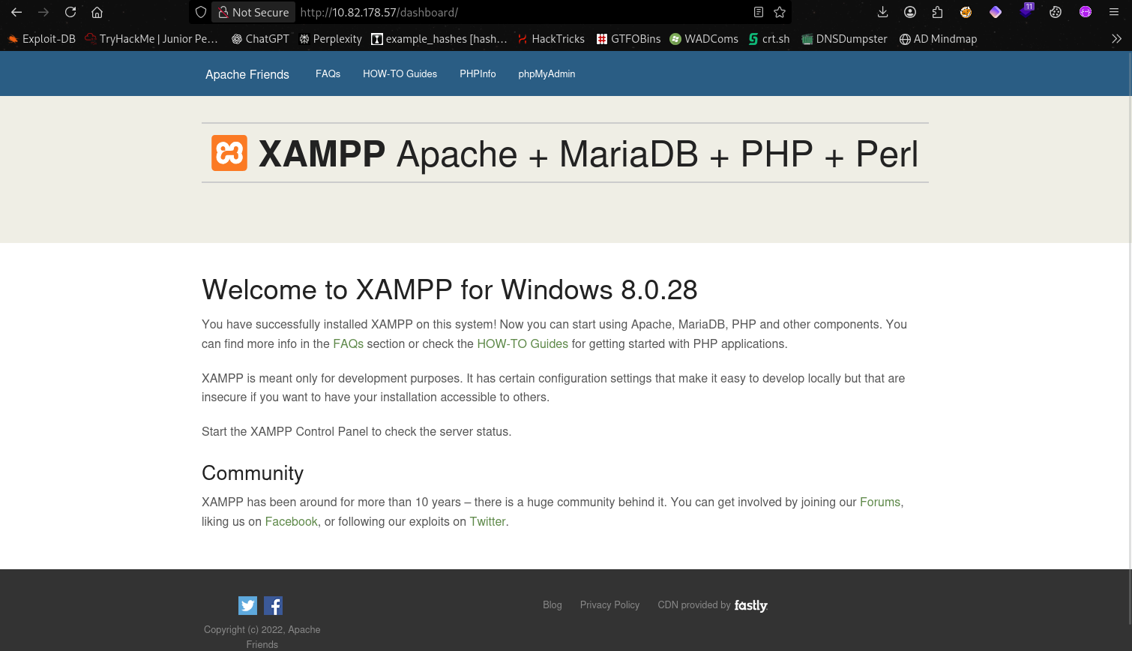Click the browser reload button
The width and height of the screenshot is (1132, 651).
tap(70, 12)
